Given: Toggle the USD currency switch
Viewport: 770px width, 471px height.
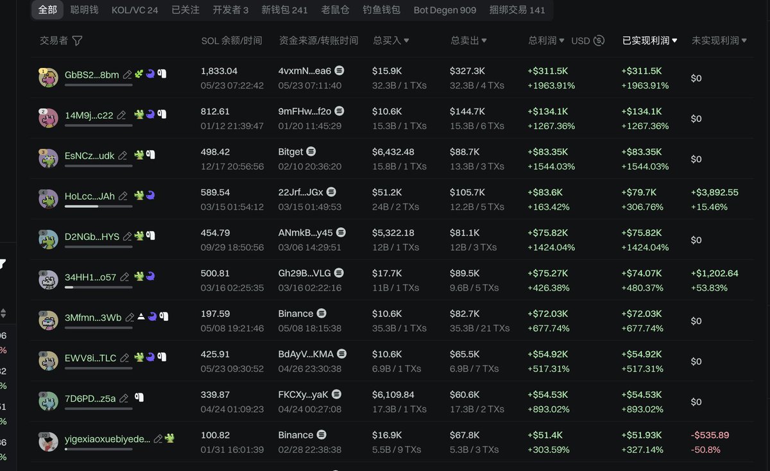Looking at the screenshot, I should pos(599,40).
